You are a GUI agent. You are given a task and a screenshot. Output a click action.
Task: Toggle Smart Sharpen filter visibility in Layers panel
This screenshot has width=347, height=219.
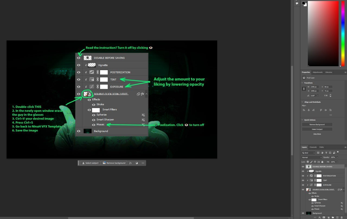coord(313,206)
